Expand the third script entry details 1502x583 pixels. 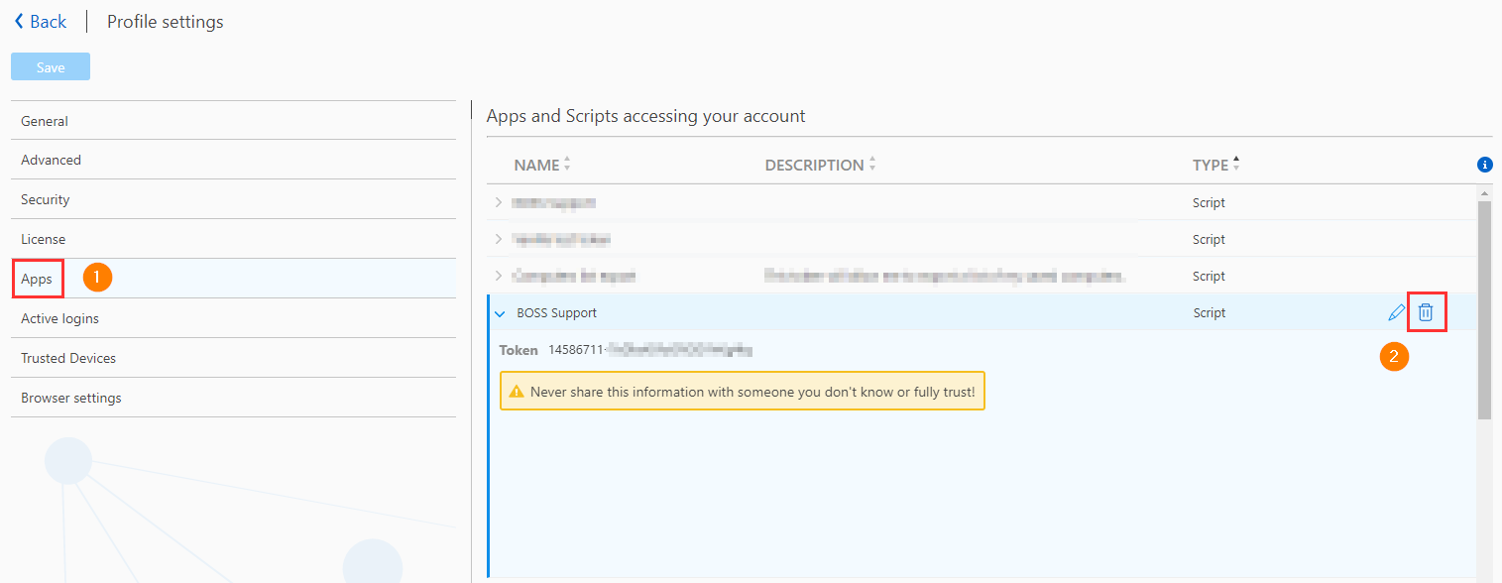point(499,276)
